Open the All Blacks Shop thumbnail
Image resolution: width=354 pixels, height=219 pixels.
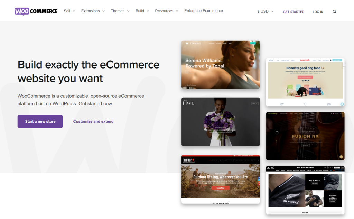click(305, 189)
